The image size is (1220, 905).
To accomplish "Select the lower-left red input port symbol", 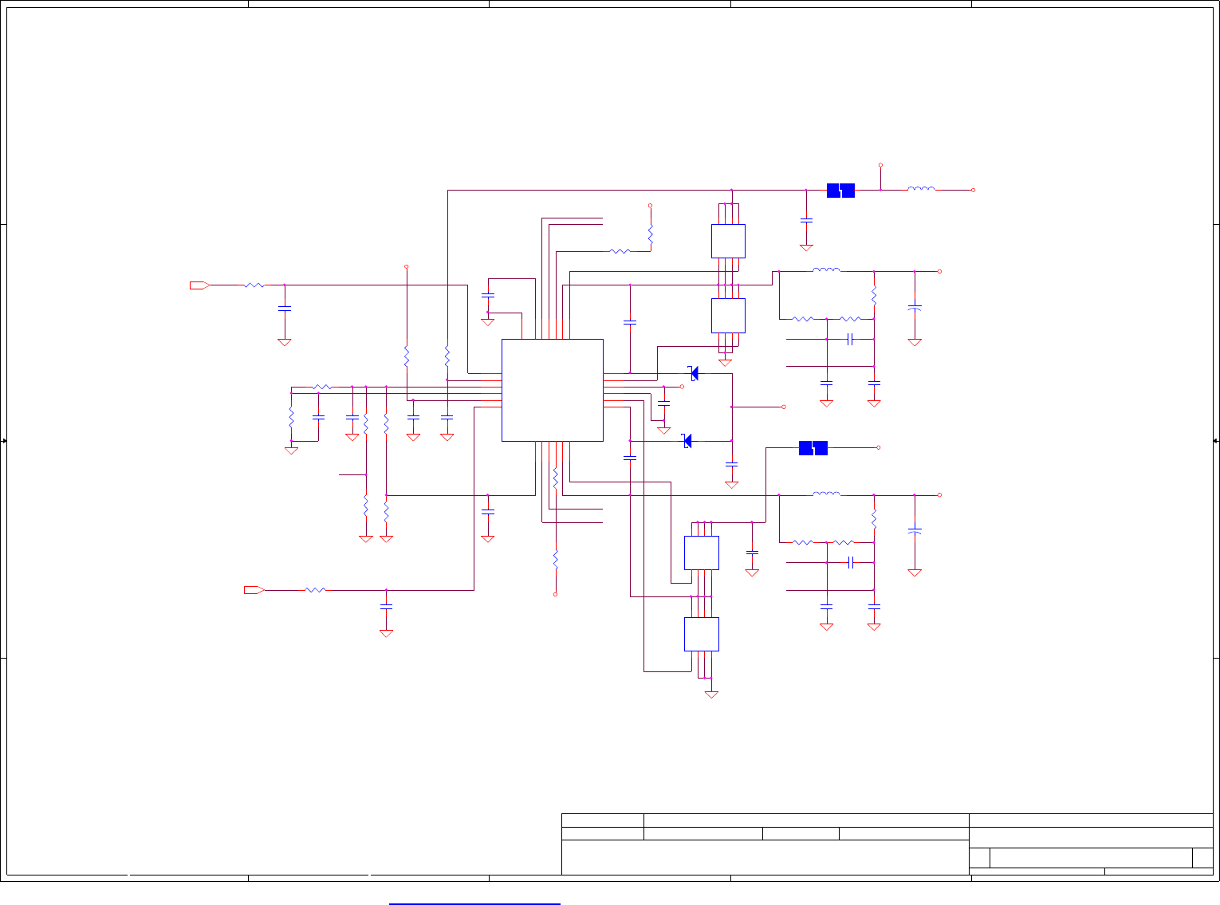I will [254, 590].
